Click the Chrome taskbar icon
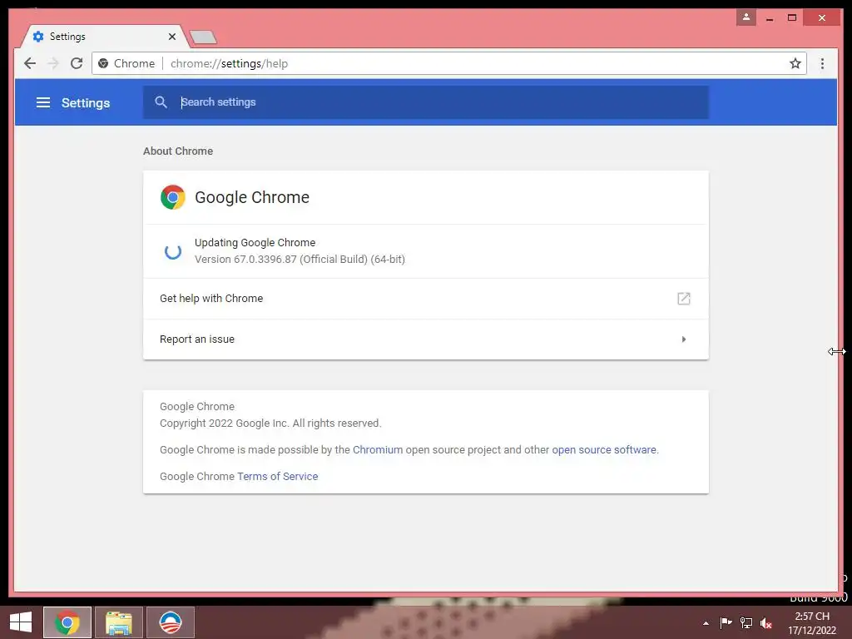 [x=67, y=622]
